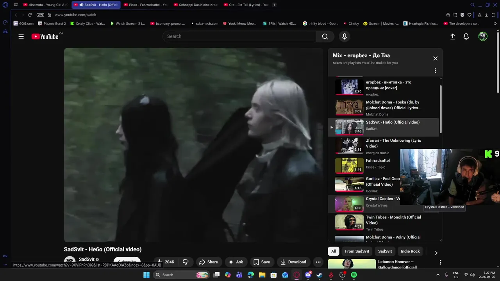Toggle the browser VPN badge
Image resolution: width=500 pixels, height=281 pixels.
tap(40, 15)
